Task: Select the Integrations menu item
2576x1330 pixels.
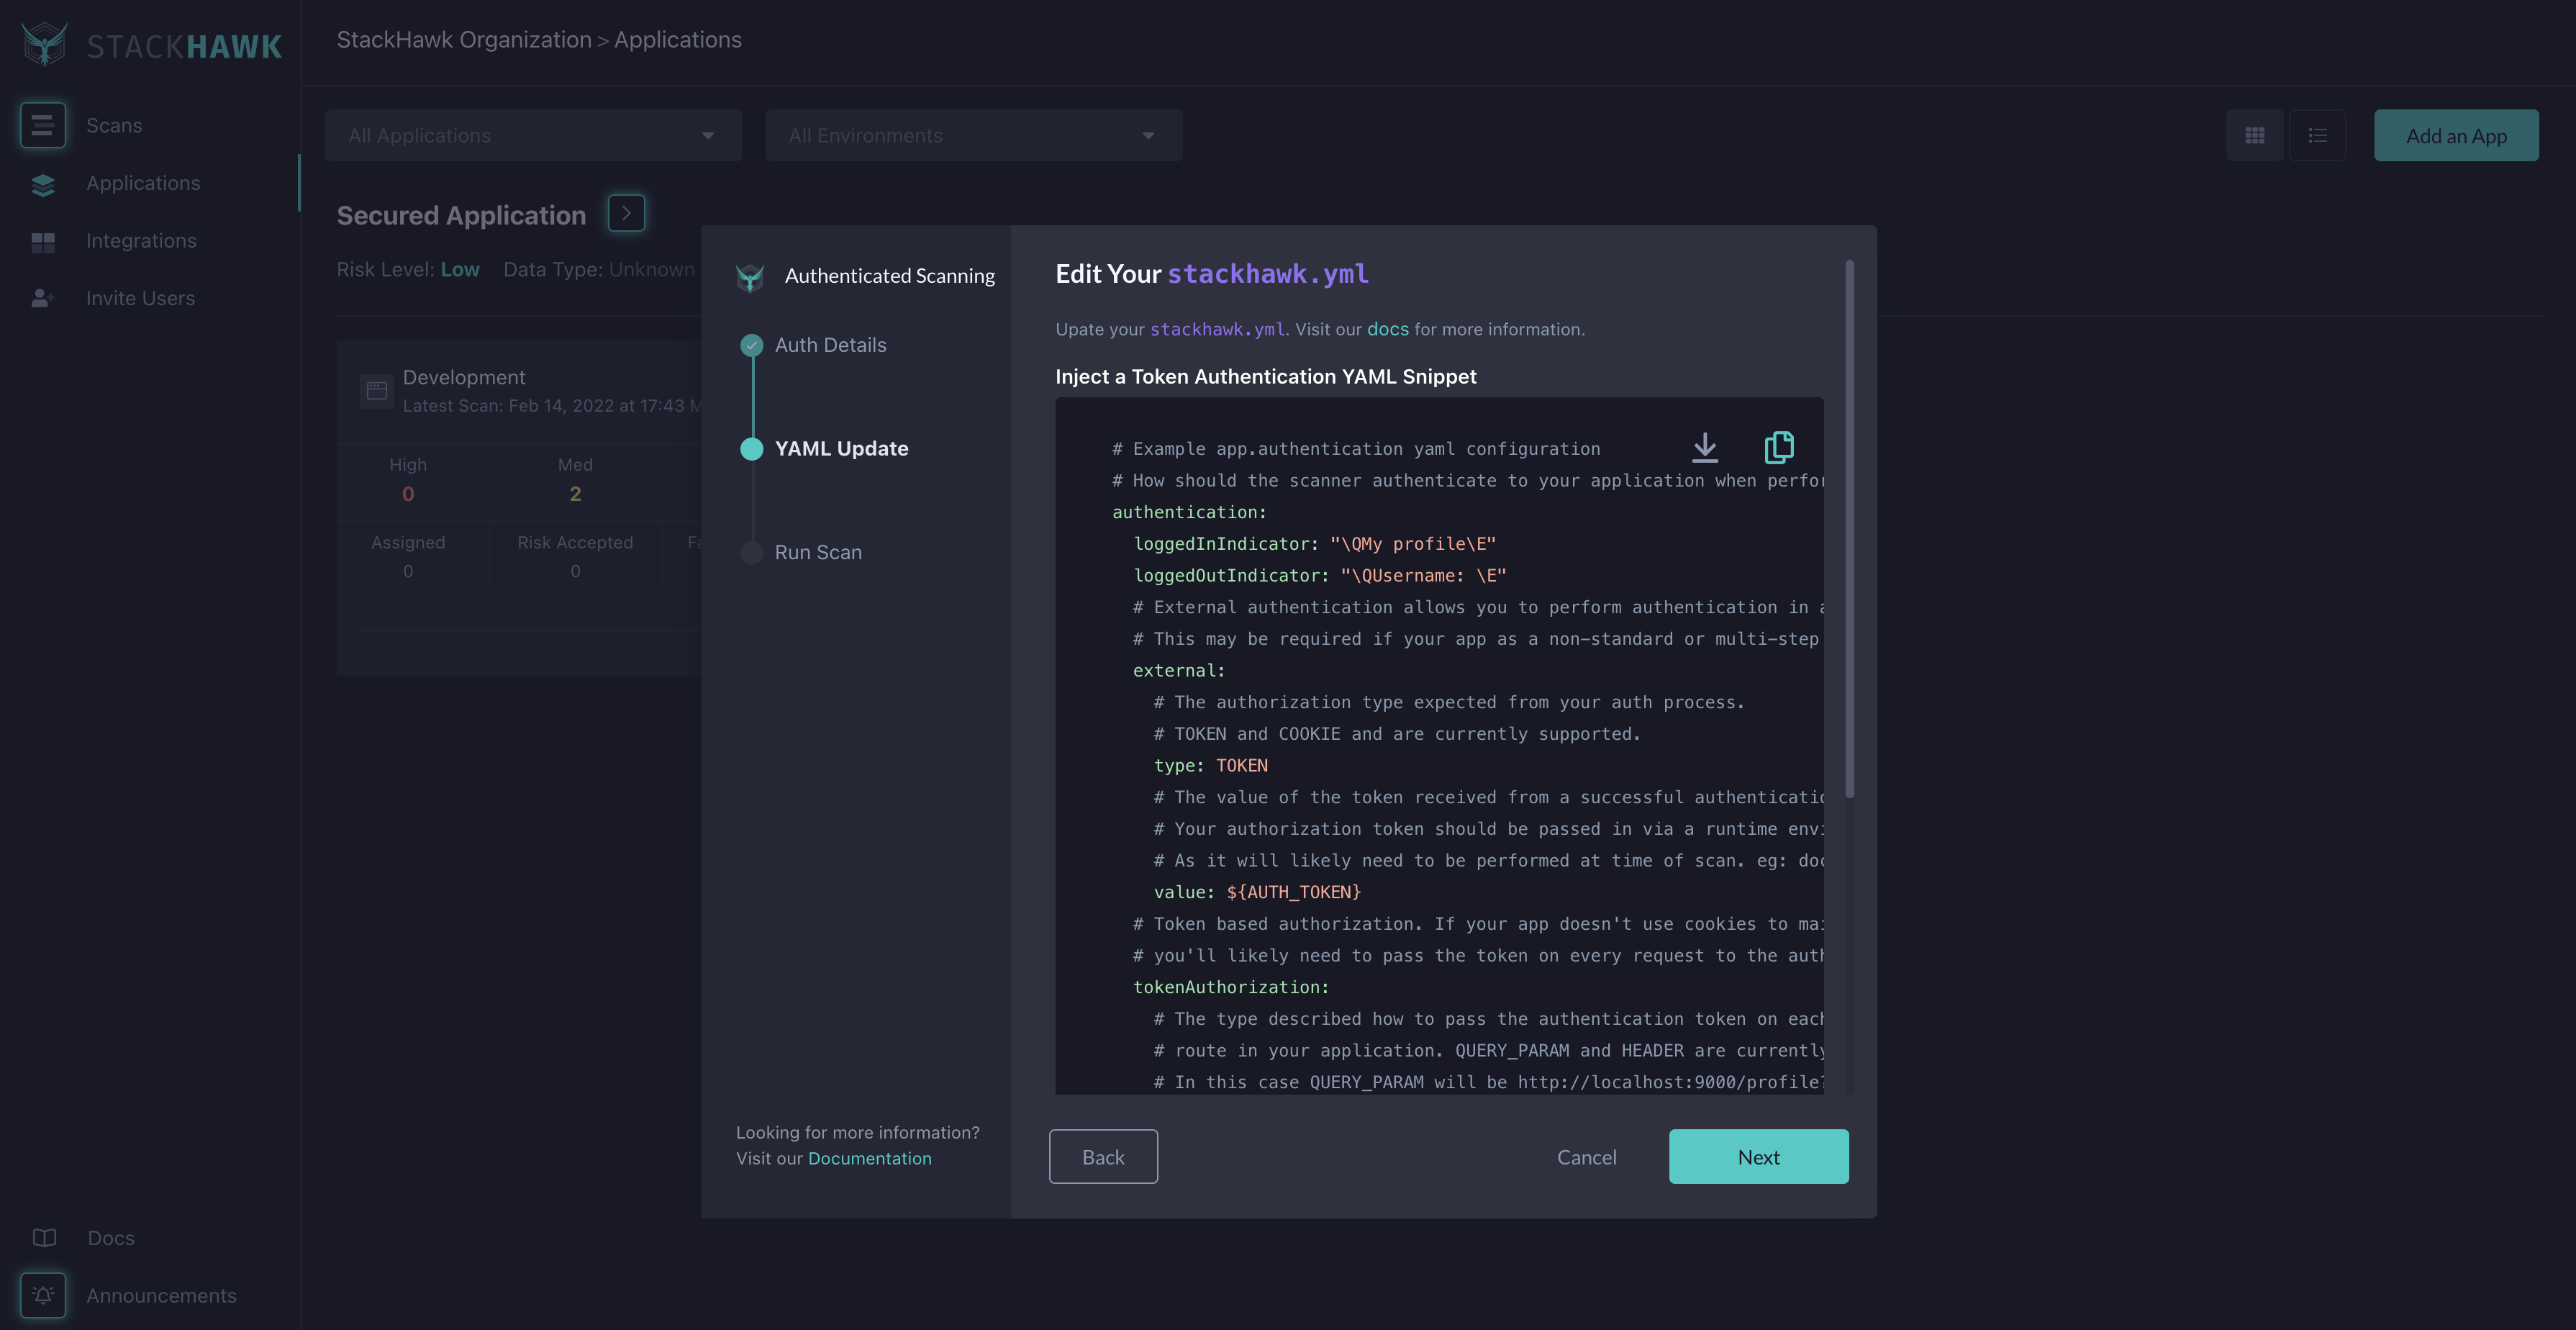Action: point(141,241)
